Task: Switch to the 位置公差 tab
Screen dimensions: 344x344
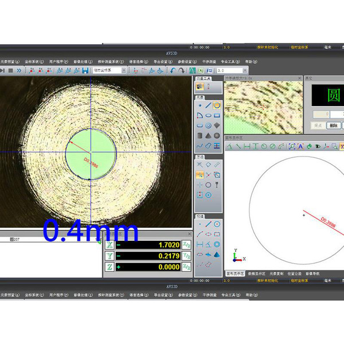Action: 295,273
